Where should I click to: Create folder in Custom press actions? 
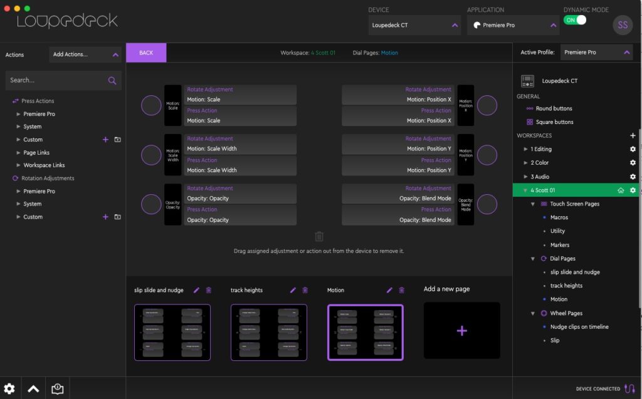(117, 140)
